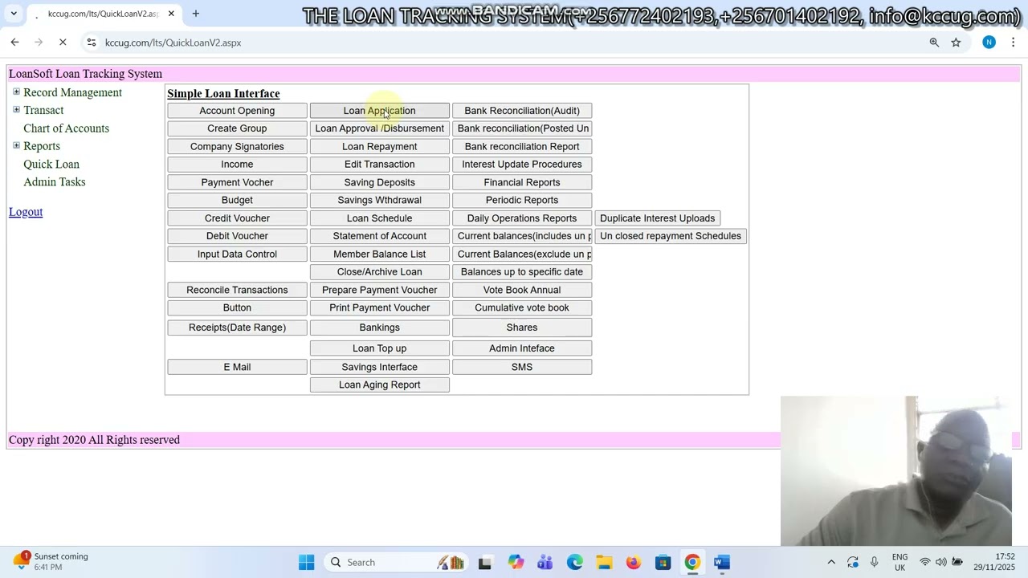Launch Copilot from the taskbar
Viewport: 1028px width, 578px height.
(515, 563)
